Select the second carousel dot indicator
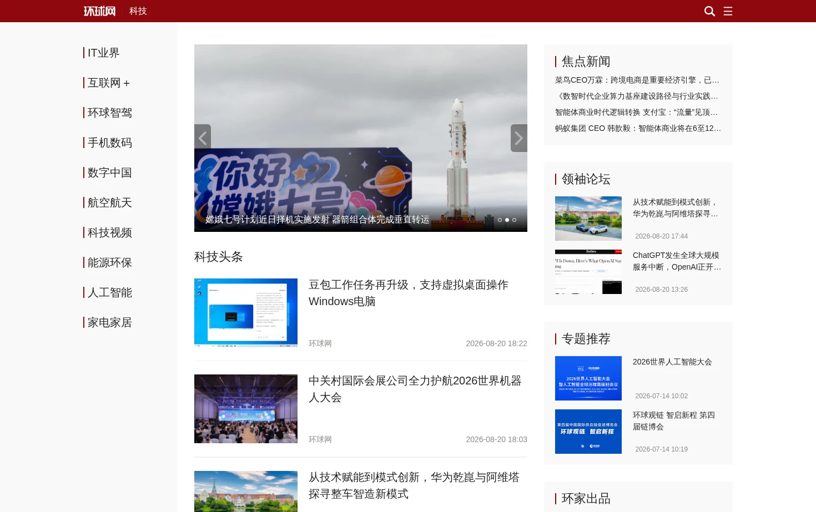 click(x=507, y=220)
